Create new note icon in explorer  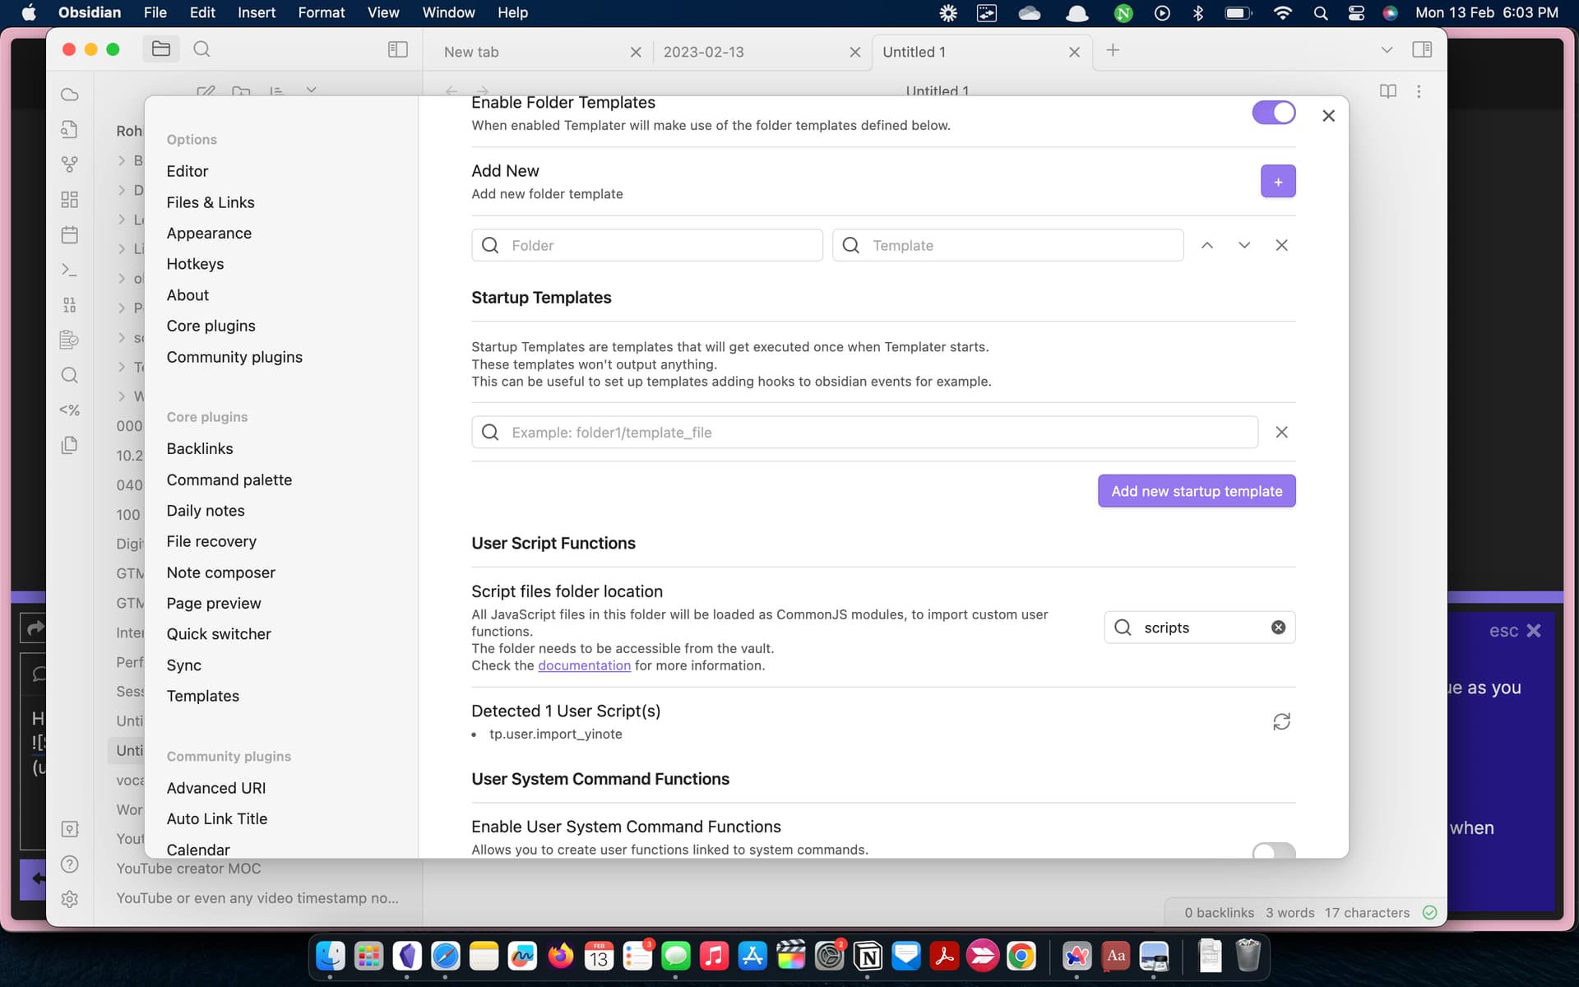tap(206, 90)
